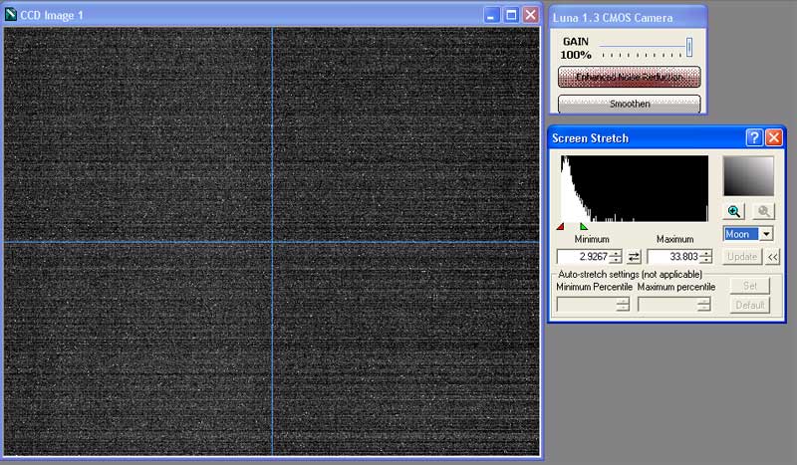Image resolution: width=797 pixels, height=465 pixels.
Task: Click the CCD Image 1 window icon
Action: pos(11,15)
